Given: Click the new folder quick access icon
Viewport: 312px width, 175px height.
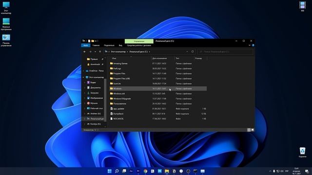Looking at the screenshot, I should pyautogui.click(x=93, y=41).
